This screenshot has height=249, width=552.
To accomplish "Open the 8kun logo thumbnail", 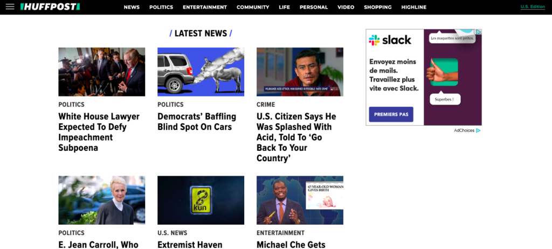I will 201,200.
